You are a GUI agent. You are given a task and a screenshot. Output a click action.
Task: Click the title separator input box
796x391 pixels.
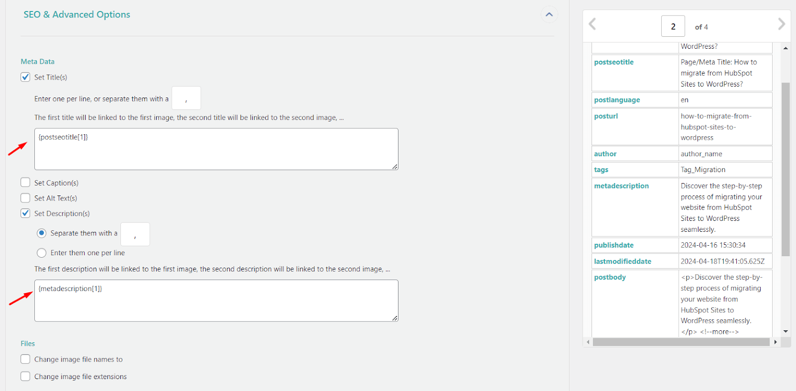click(186, 98)
